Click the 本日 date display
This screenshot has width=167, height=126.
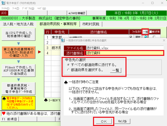click(x=136, y=13)
